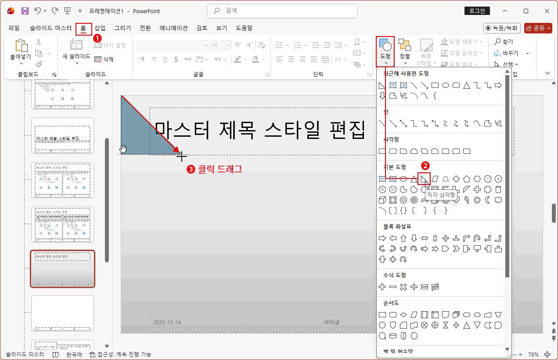
Task: Choose the oval shape in 기본 도형
Action: click(x=402, y=178)
